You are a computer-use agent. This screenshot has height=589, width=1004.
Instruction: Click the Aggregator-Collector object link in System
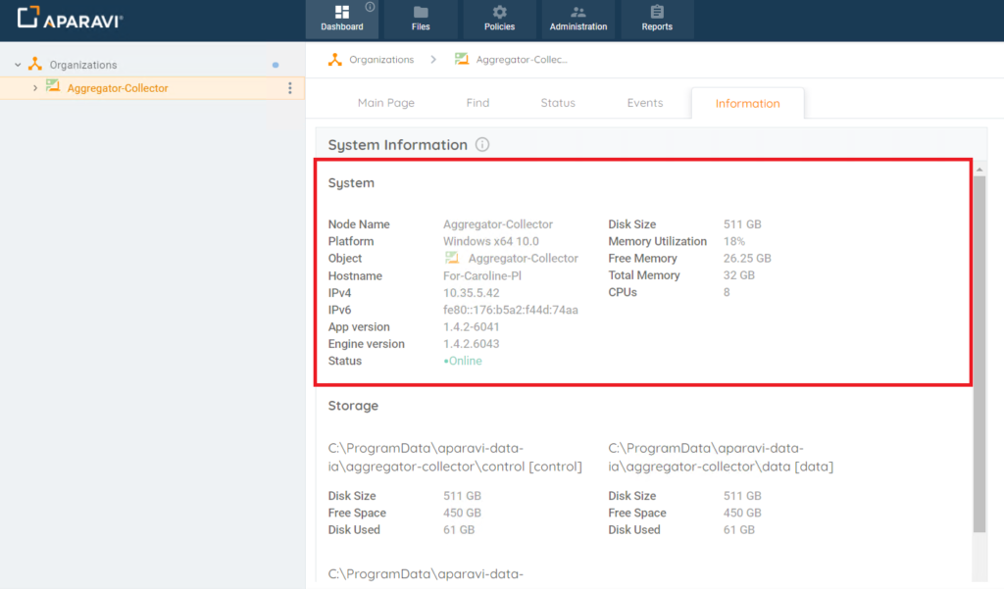coord(523,259)
